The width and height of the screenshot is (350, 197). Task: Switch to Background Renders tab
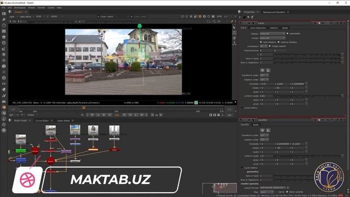(274, 12)
